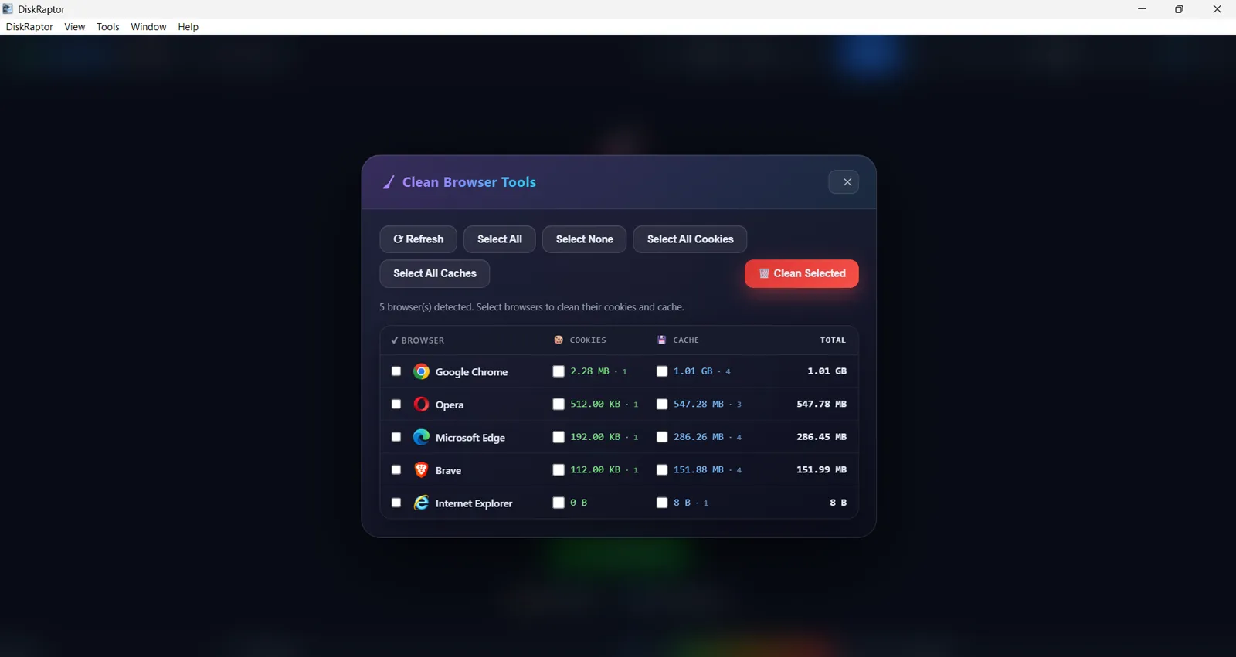This screenshot has width=1236, height=657.
Task: Click the Microsoft Edge logo icon
Action: pos(421,437)
